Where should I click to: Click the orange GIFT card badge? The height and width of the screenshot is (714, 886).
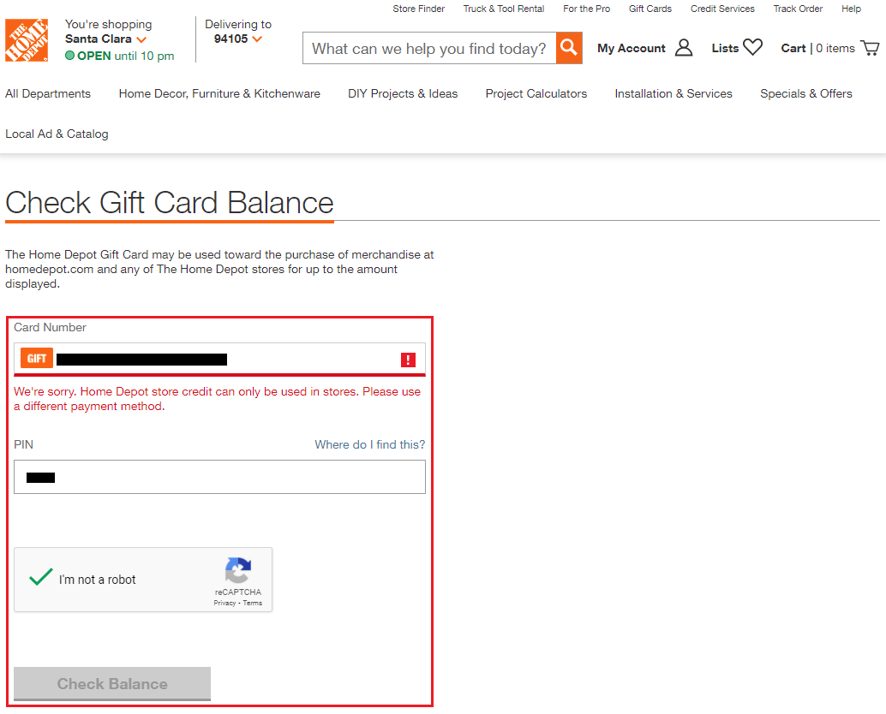coord(37,359)
